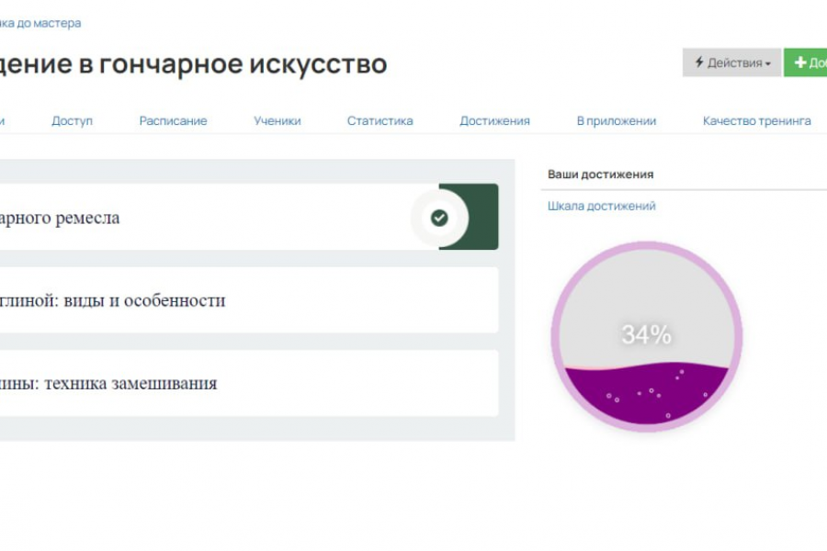The height and width of the screenshot is (551, 827).
Task: Click the green add button with plus
Action: [x=805, y=62]
